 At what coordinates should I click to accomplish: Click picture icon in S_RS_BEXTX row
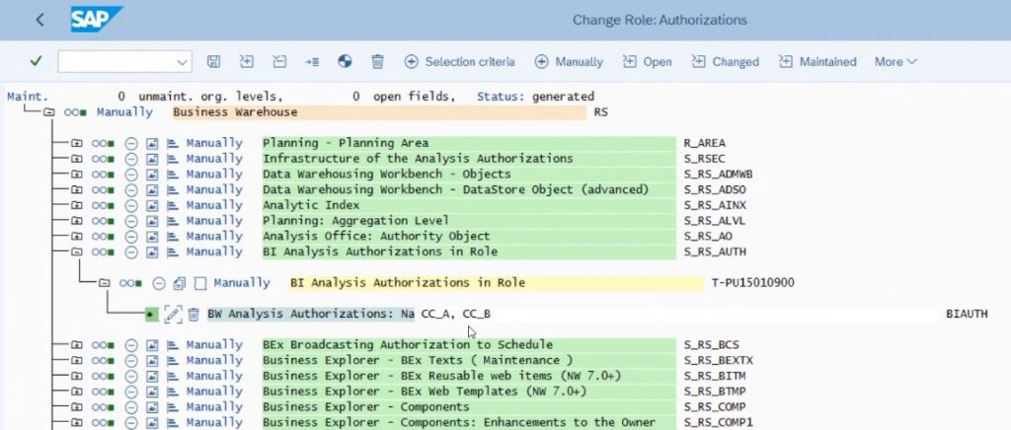tap(152, 360)
